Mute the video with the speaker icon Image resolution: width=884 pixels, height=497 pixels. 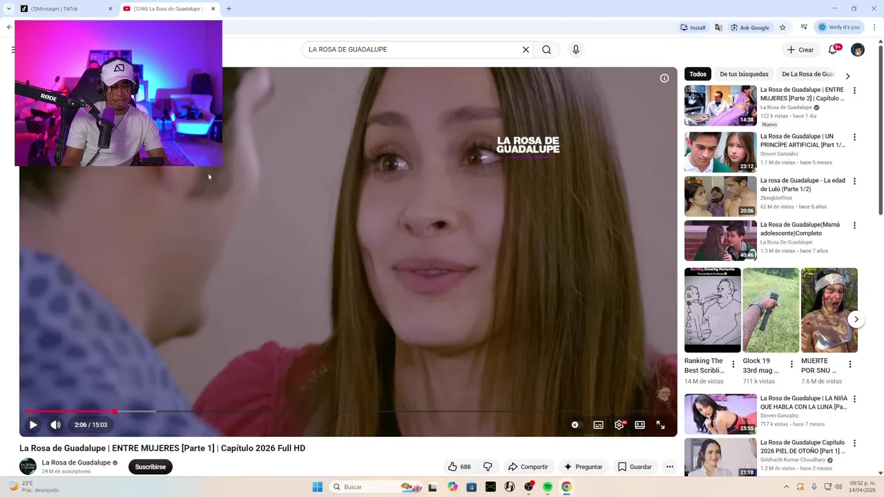pos(56,425)
